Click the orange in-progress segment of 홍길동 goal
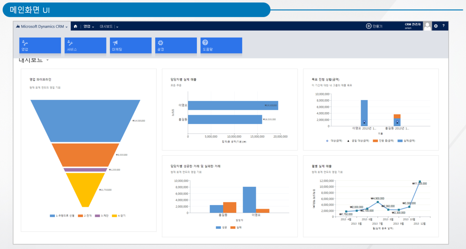The width and height of the screenshot is (466, 249). coord(397,116)
